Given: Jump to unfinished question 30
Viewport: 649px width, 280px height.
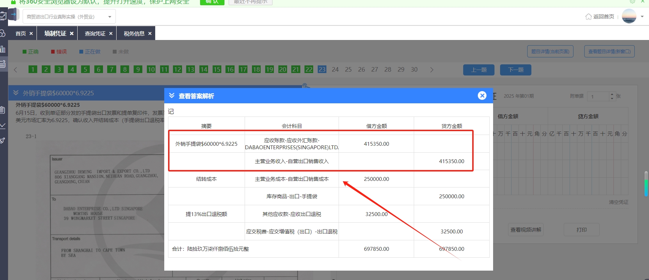Looking at the screenshot, I should coord(414,69).
